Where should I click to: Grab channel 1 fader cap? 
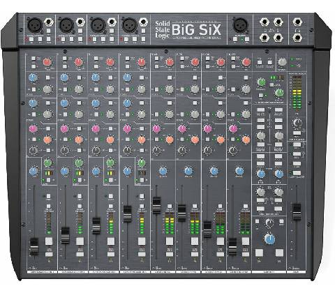34,246
